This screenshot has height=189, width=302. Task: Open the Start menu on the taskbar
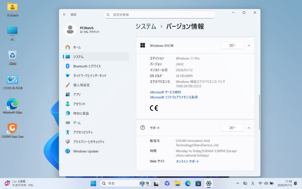(x=93, y=183)
